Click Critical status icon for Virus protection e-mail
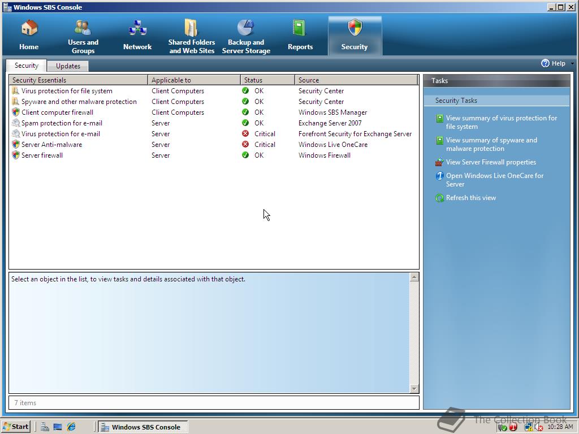The width and height of the screenshot is (579, 434). tap(245, 133)
